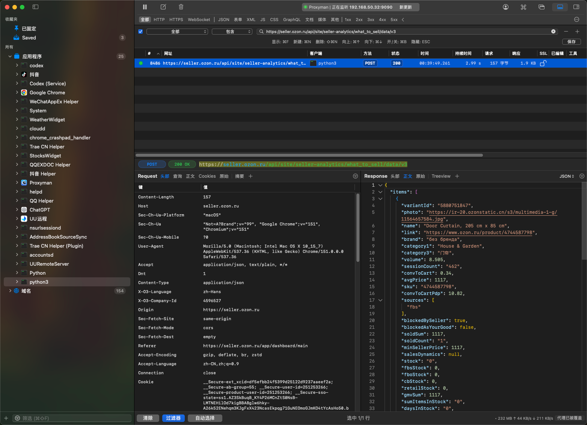The height and width of the screenshot is (425, 587).
Task: Toggle the HTTPS protocol filter
Action: click(x=176, y=20)
